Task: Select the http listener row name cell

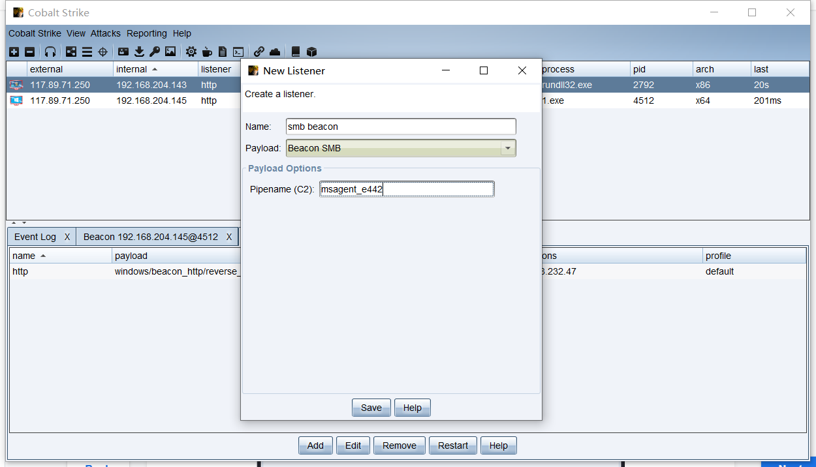Action: tap(61, 271)
